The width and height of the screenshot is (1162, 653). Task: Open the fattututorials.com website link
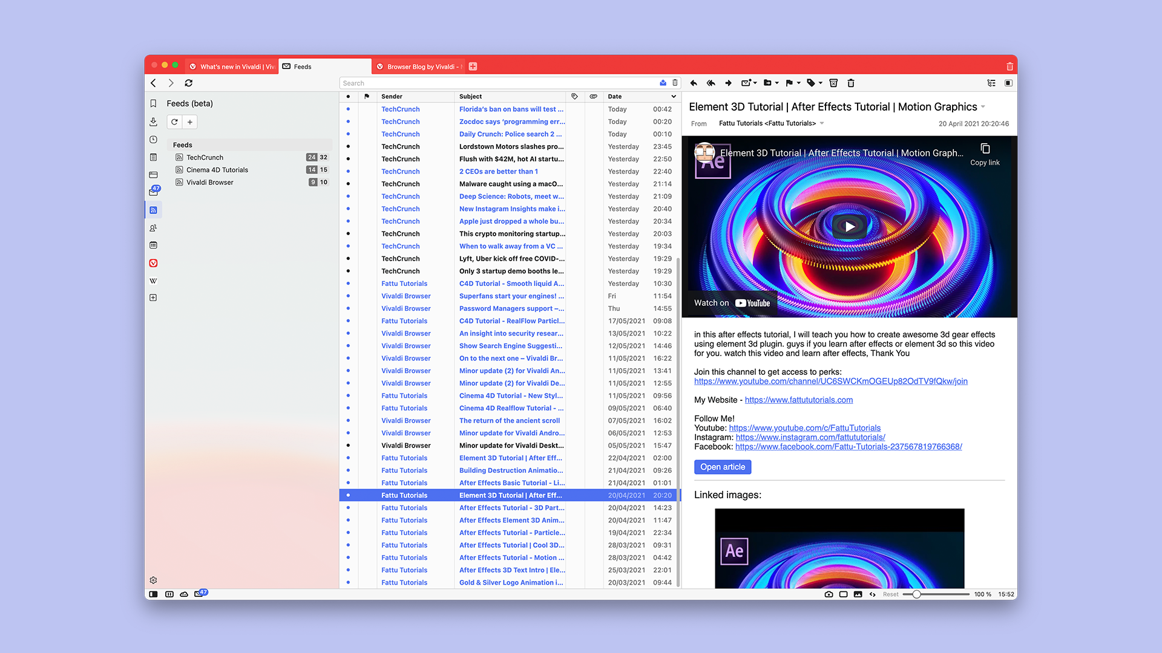(x=799, y=400)
